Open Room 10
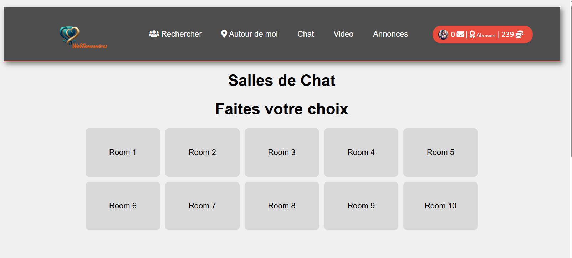572x258 pixels. coord(440,206)
